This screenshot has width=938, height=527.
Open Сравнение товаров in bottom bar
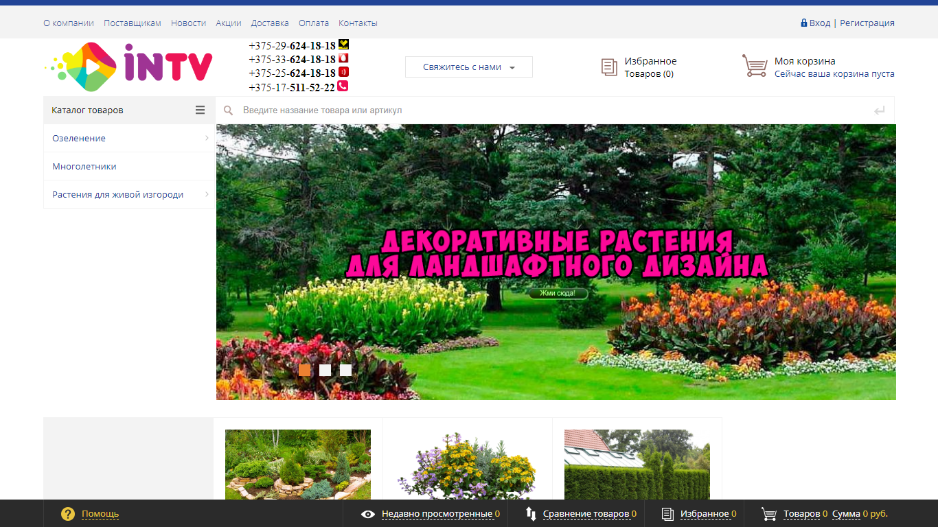click(586, 513)
